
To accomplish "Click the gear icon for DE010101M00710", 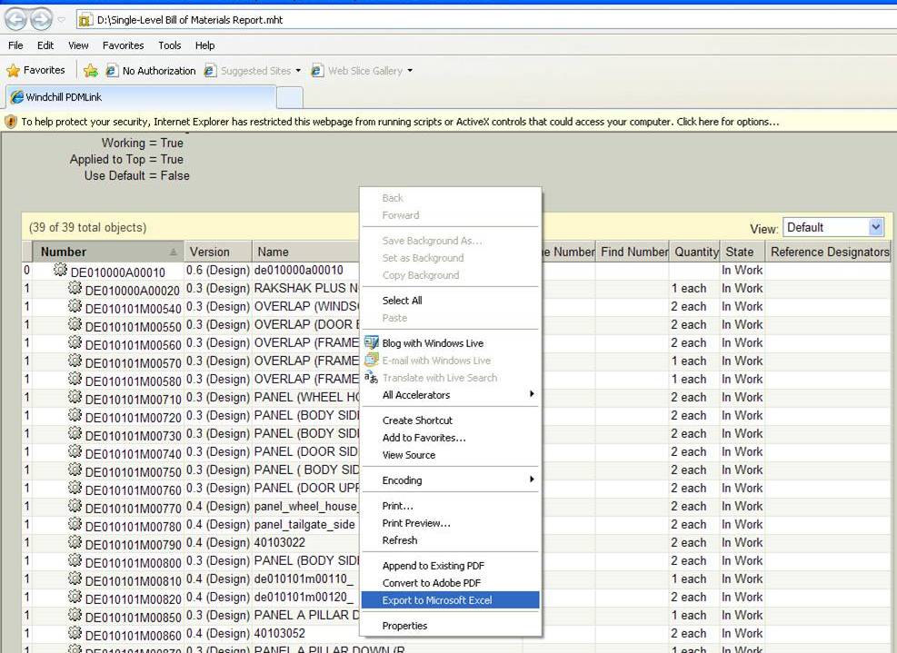I will click(x=75, y=397).
